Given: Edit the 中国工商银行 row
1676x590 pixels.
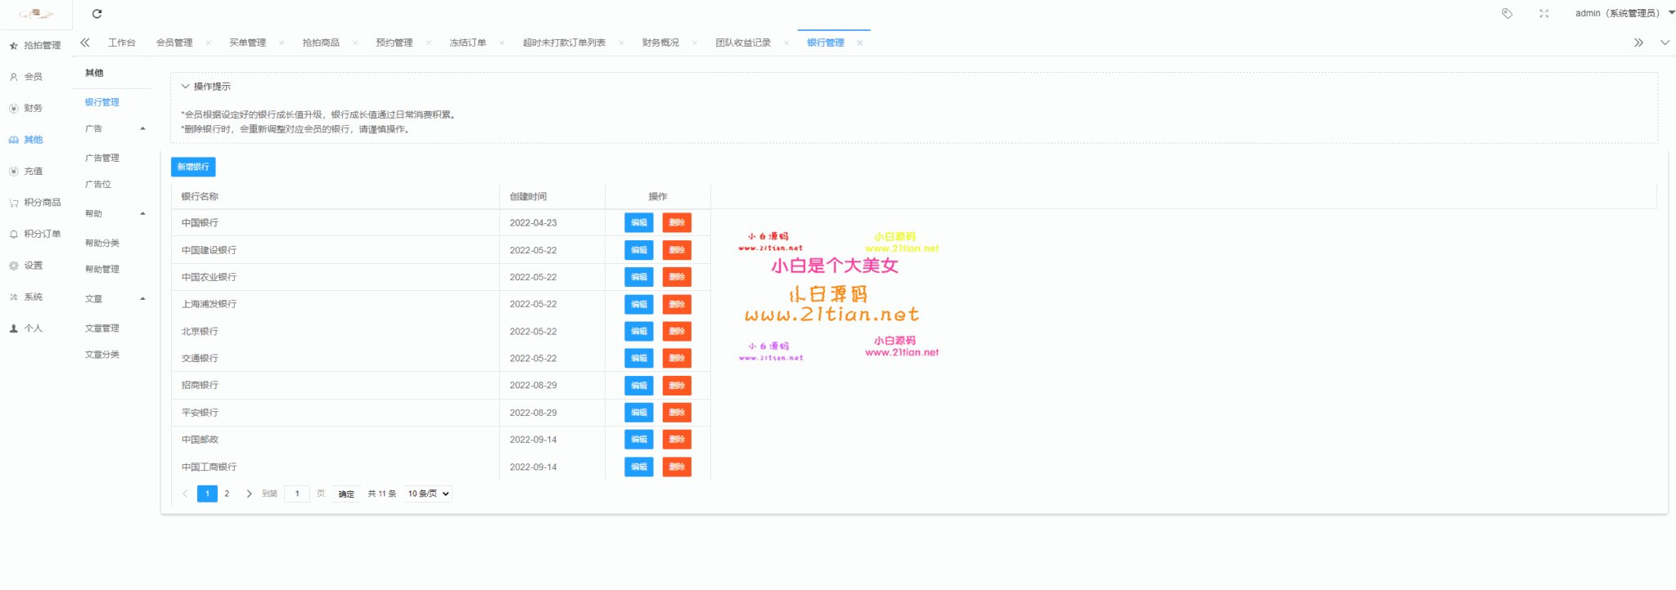Looking at the screenshot, I should [638, 467].
